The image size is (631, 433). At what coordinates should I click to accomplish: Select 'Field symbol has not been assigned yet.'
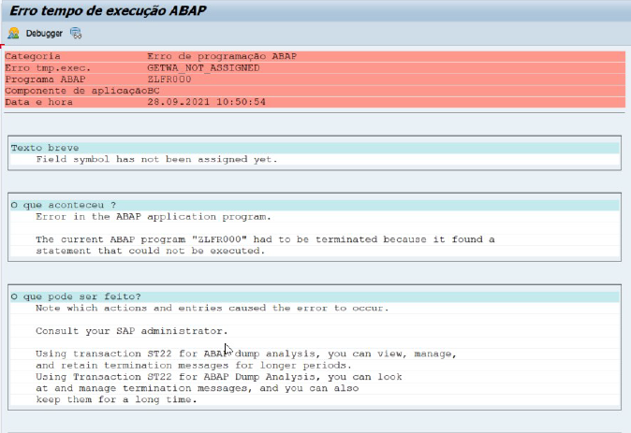point(156,159)
